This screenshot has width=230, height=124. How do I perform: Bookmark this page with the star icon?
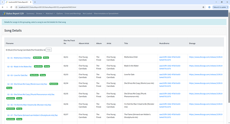click(203, 7)
